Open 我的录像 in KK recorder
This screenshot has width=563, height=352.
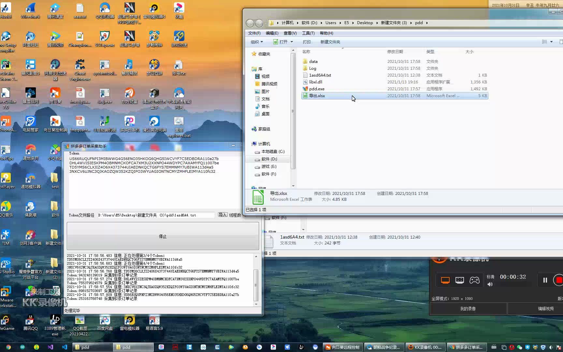point(468,309)
